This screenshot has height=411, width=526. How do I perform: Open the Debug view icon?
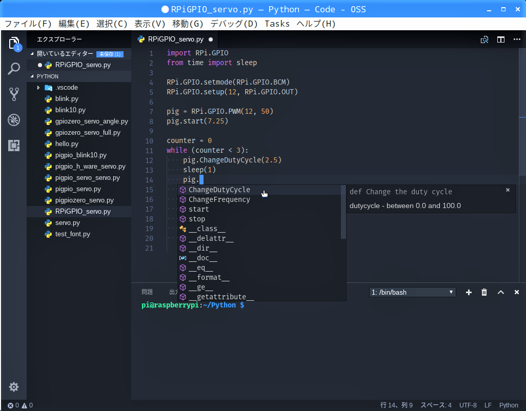(x=14, y=120)
